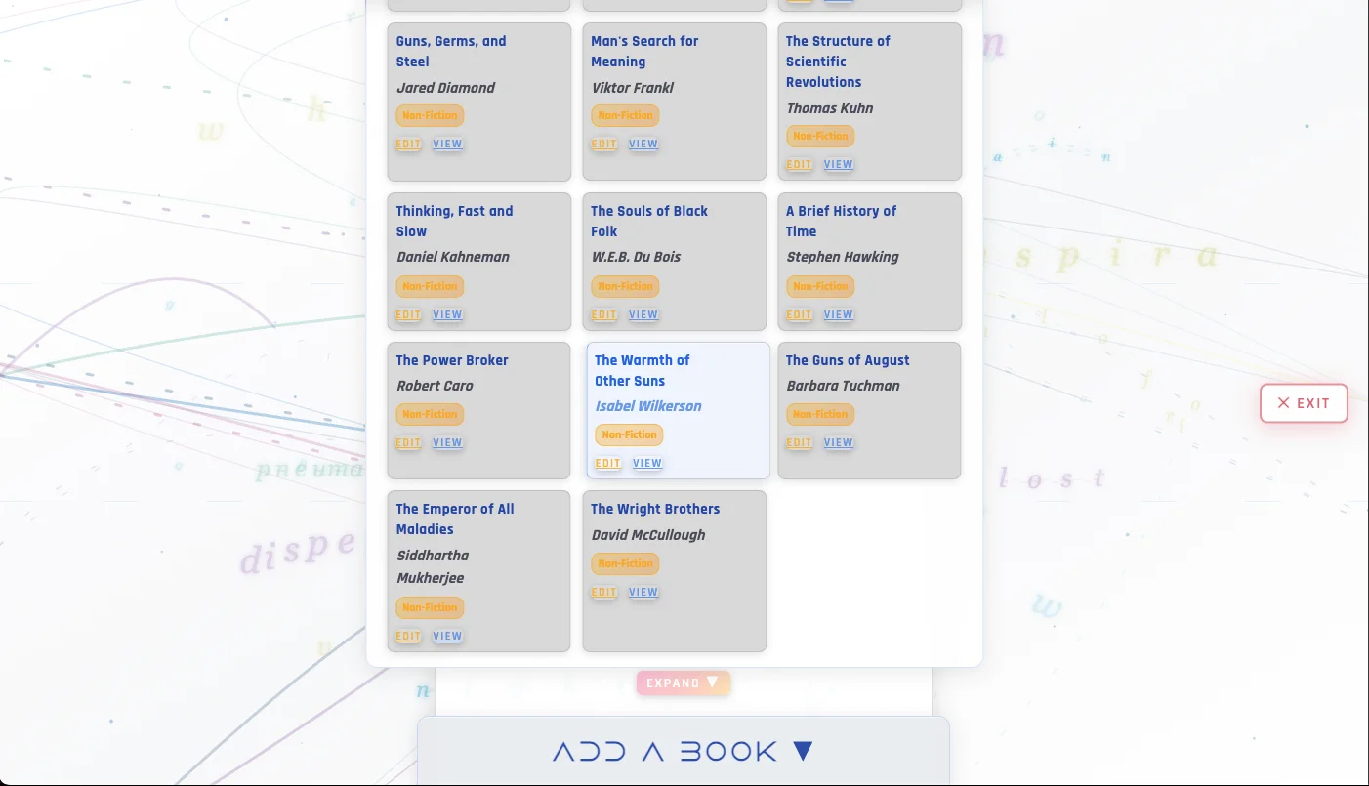Screen dimensions: 1369x786
Task: Click Non-Fiction tag on The Power Broker
Action: [430, 414]
